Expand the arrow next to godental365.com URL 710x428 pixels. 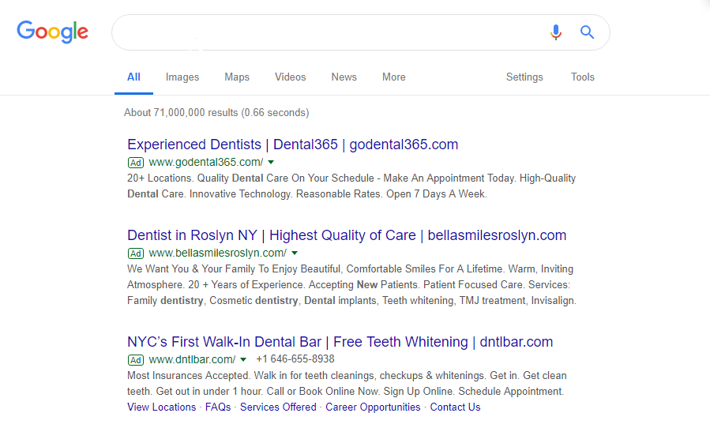[x=271, y=162]
